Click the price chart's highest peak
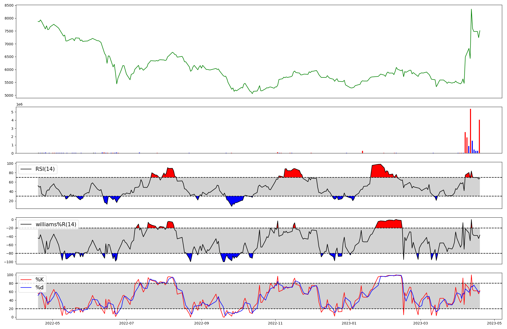Image resolution: width=507 pixels, height=329 pixels. pos(471,10)
